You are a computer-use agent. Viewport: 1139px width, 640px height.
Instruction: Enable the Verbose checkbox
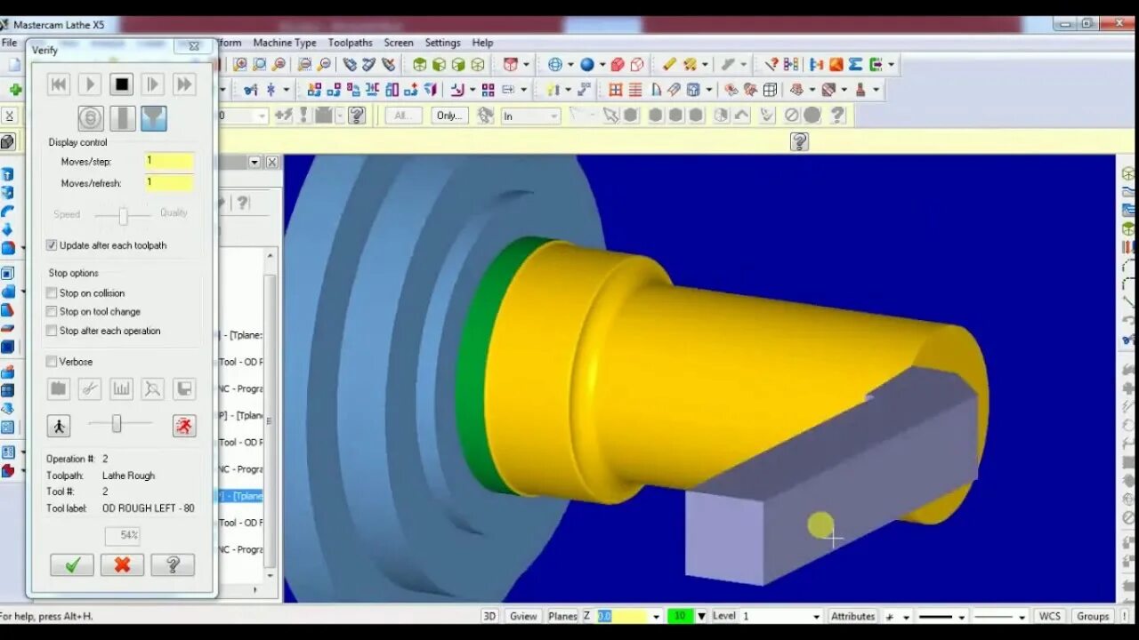tap(52, 362)
